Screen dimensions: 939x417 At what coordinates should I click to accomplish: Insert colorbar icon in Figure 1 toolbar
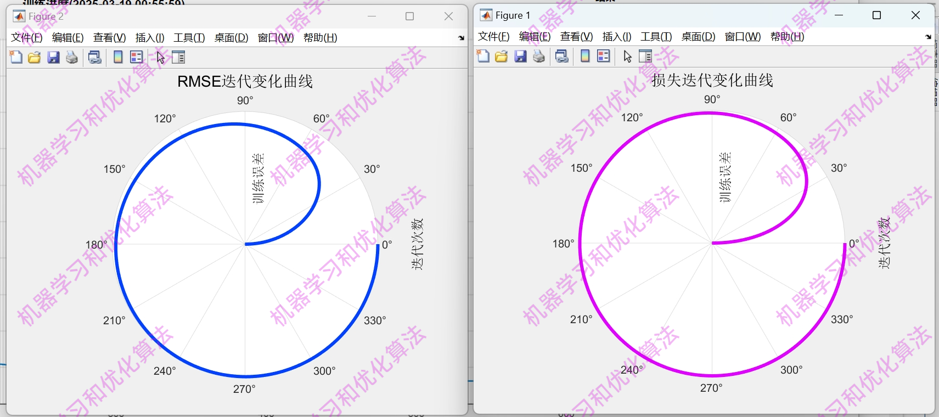pyautogui.click(x=585, y=56)
